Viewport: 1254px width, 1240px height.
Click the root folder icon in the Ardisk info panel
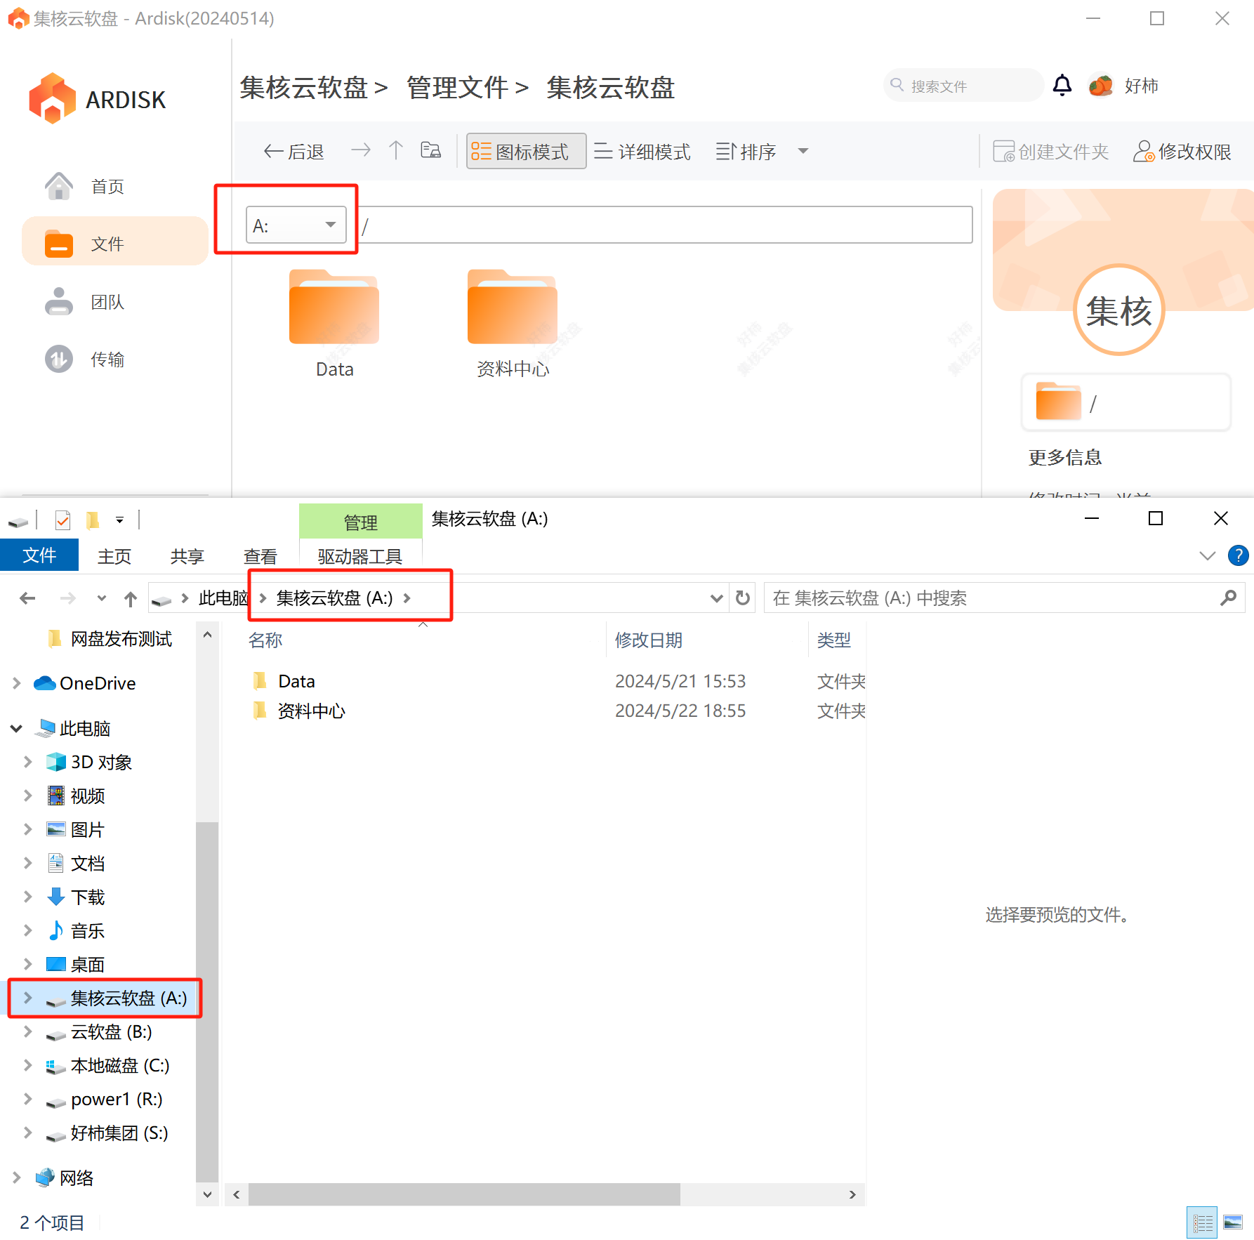(x=1058, y=401)
